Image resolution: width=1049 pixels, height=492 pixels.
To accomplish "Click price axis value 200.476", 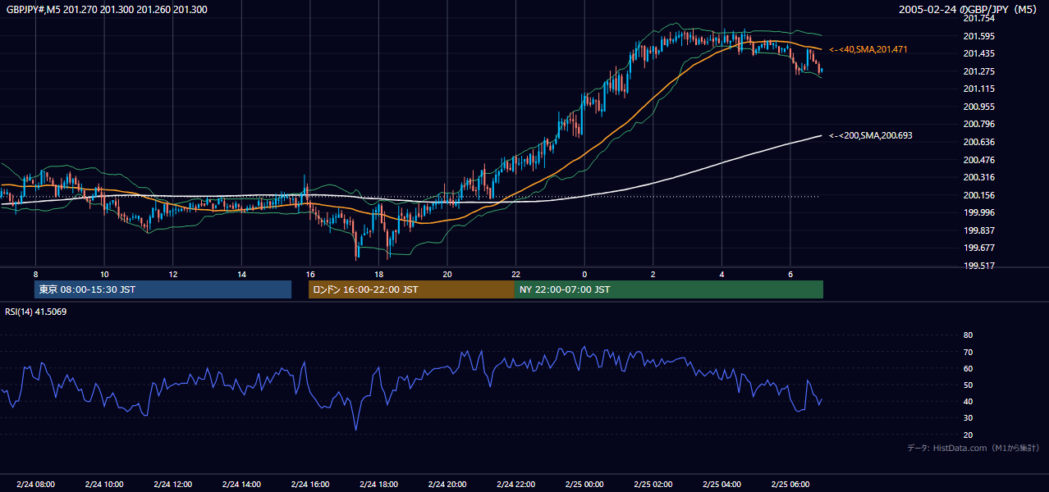I will (978, 160).
